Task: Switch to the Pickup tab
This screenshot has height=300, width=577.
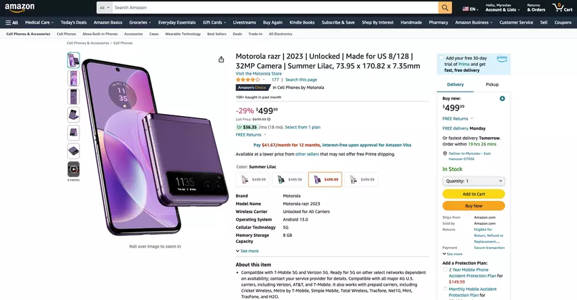Action: pyautogui.click(x=492, y=84)
